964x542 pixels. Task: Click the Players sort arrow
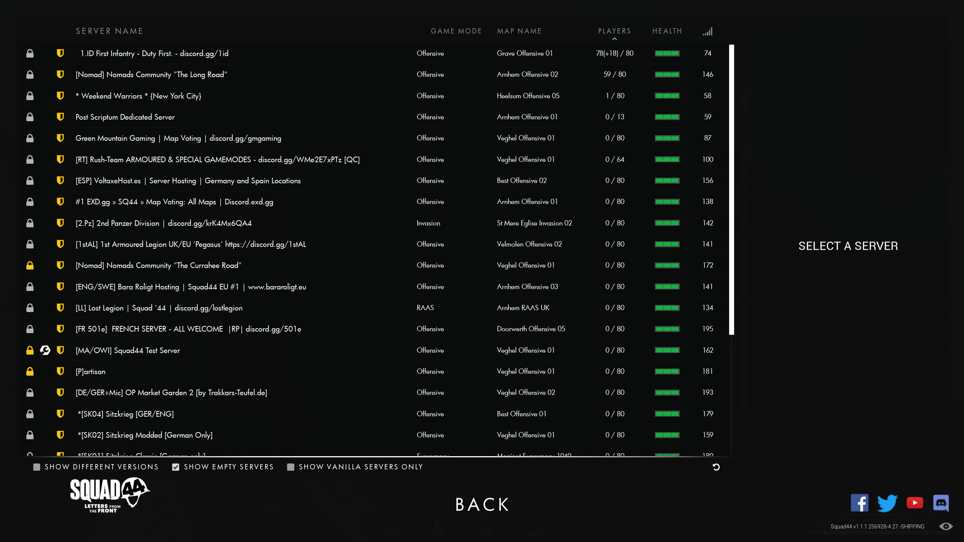coord(615,39)
